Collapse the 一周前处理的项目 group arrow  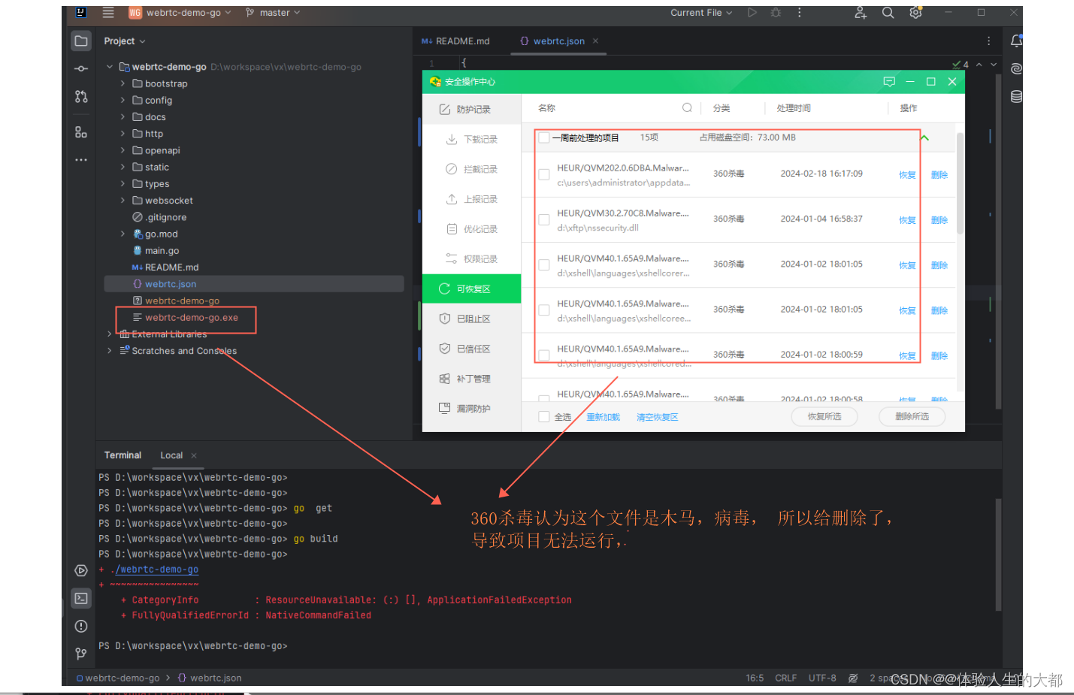tap(925, 137)
